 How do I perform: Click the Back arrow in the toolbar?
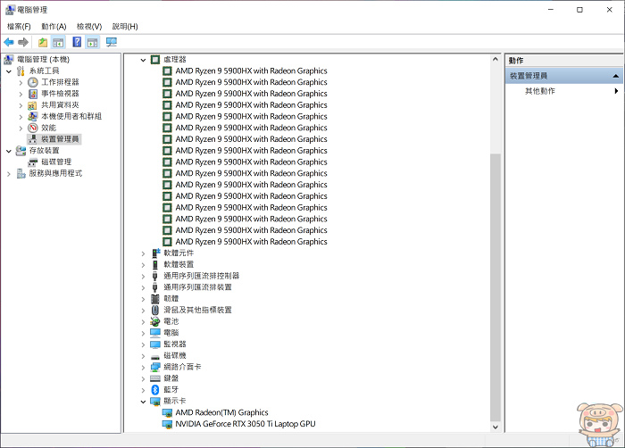[x=9, y=42]
